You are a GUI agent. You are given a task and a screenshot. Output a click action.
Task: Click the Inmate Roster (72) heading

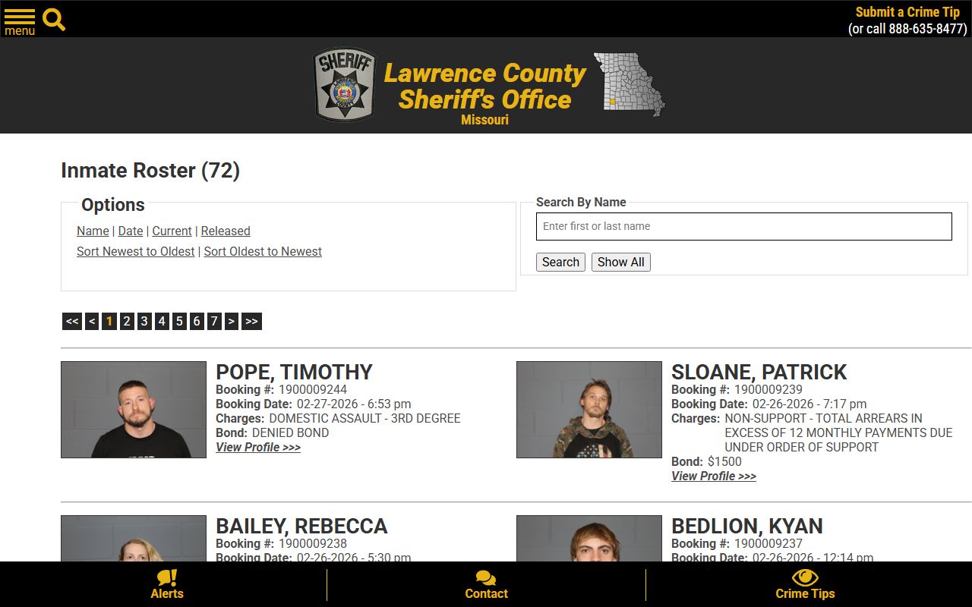[x=150, y=170]
